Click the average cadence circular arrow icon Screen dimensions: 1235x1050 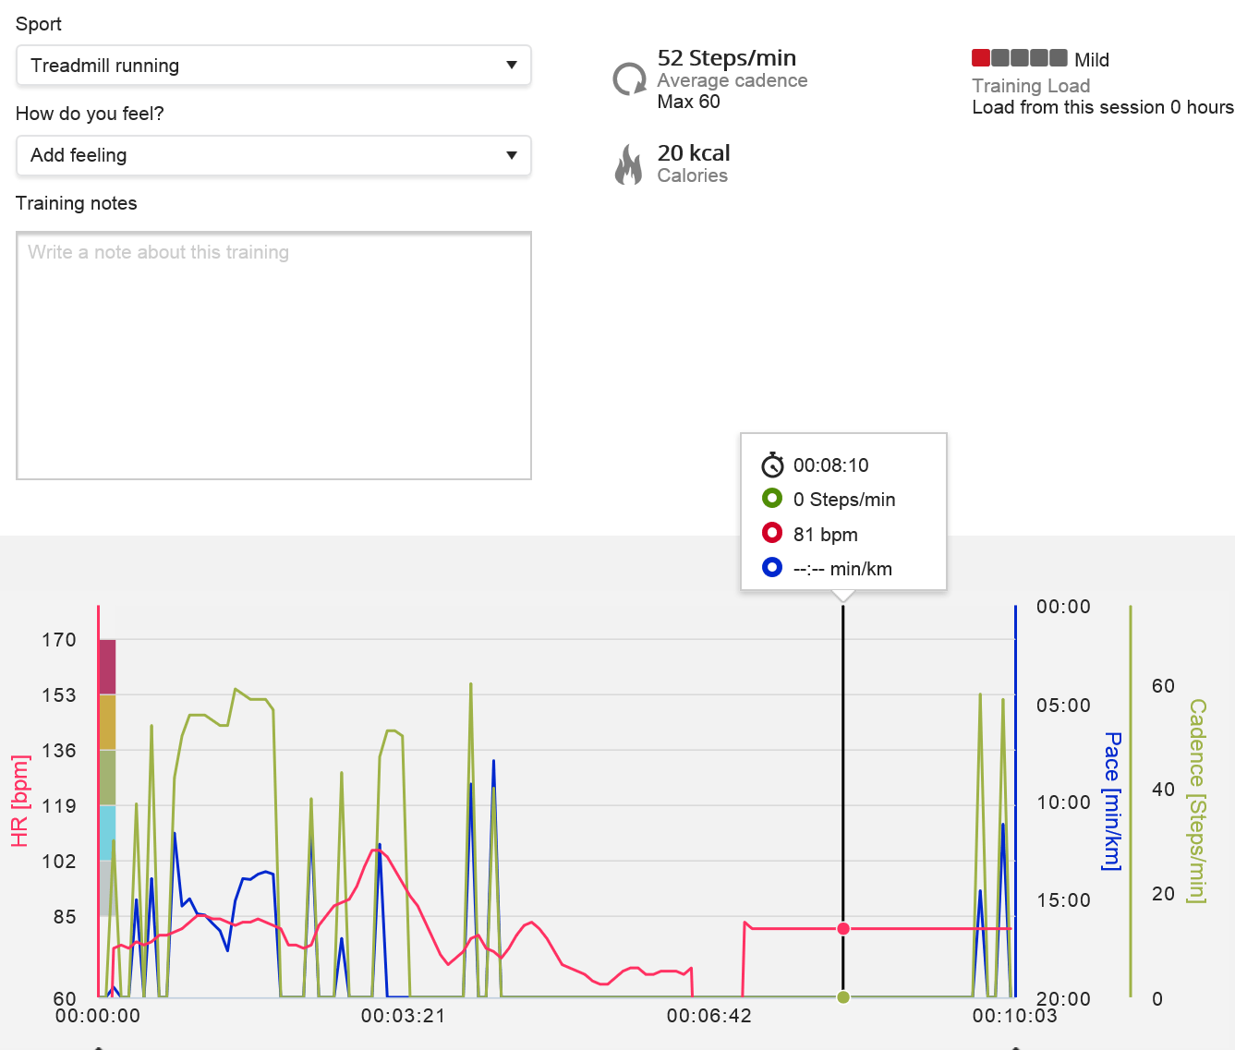[x=630, y=79]
